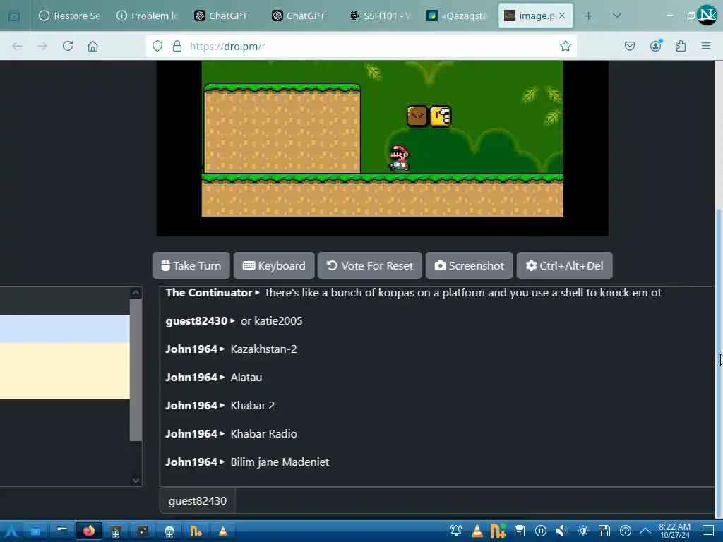Click the 'Alatau' chat message
723x542 pixels.
click(246, 377)
